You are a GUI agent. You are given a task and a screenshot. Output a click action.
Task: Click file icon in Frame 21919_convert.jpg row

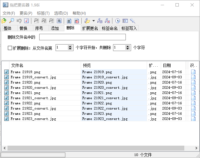(193, 77)
